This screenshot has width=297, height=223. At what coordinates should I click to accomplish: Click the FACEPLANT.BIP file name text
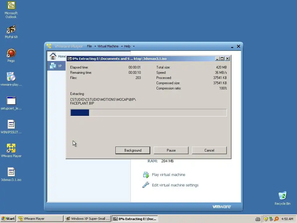tap(82, 103)
